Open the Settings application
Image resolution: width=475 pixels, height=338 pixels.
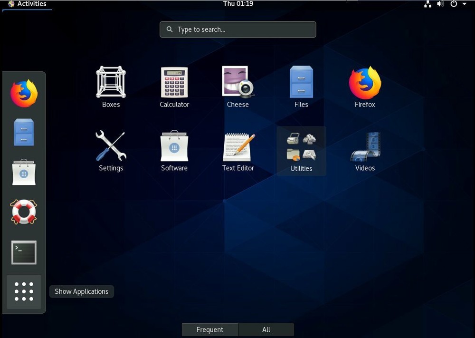click(111, 150)
